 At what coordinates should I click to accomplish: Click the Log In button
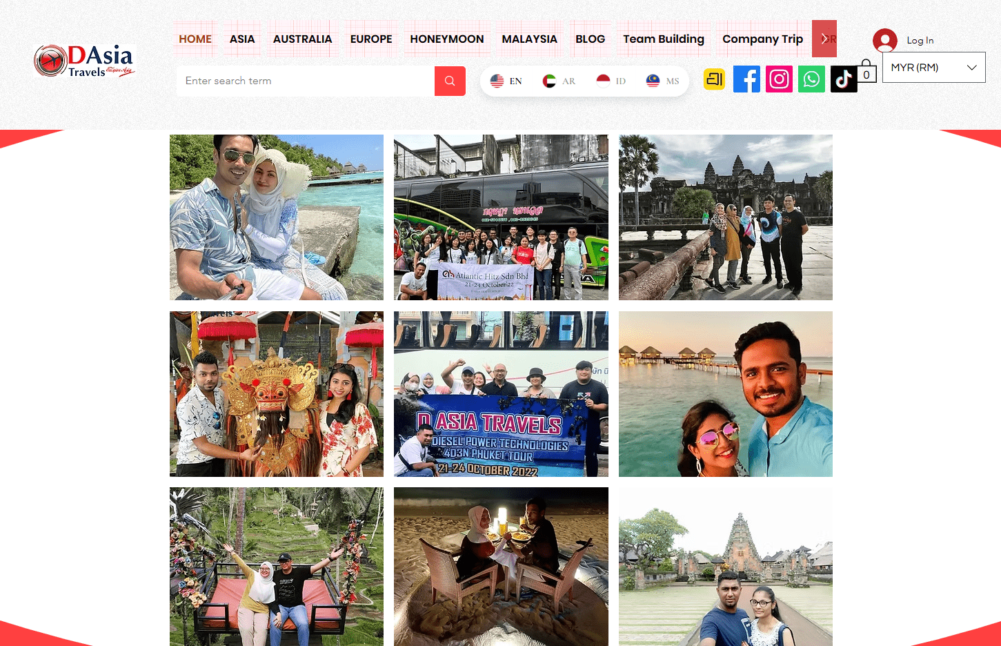904,40
